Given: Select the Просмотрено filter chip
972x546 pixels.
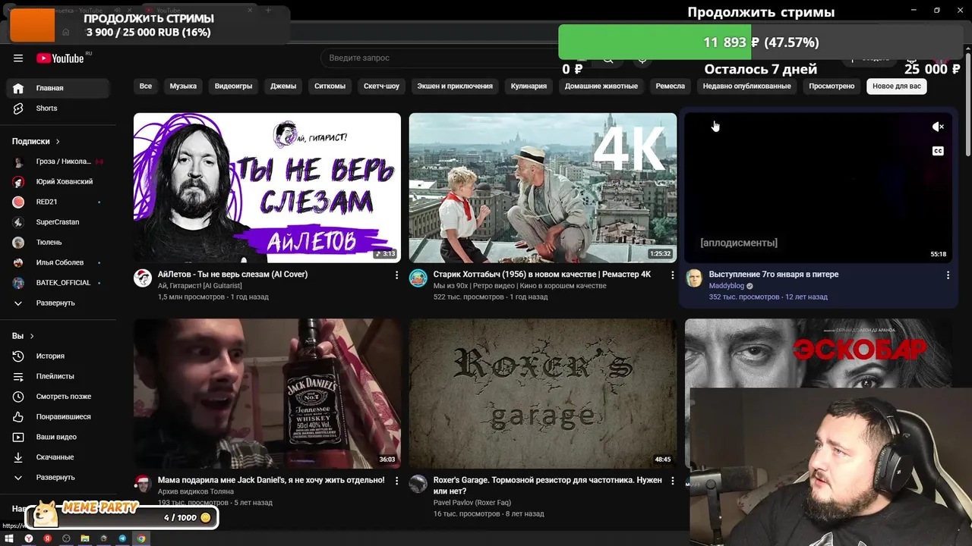Looking at the screenshot, I should [x=832, y=86].
